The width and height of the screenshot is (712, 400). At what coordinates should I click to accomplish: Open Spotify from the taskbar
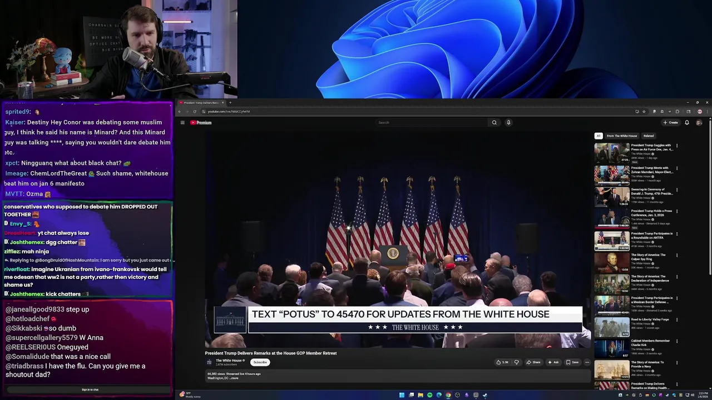tap(429, 395)
